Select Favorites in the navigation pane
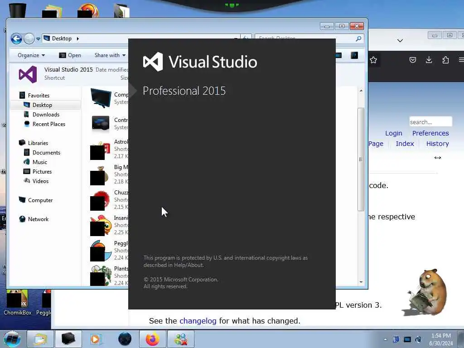This screenshot has height=348, width=464. coord(39,95)
